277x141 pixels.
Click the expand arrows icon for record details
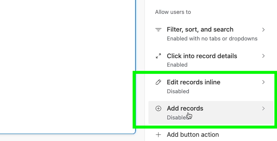158,56
